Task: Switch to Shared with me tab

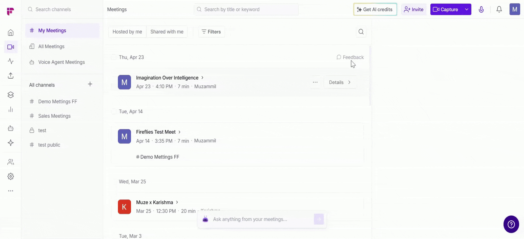Action: coord(167,32)
